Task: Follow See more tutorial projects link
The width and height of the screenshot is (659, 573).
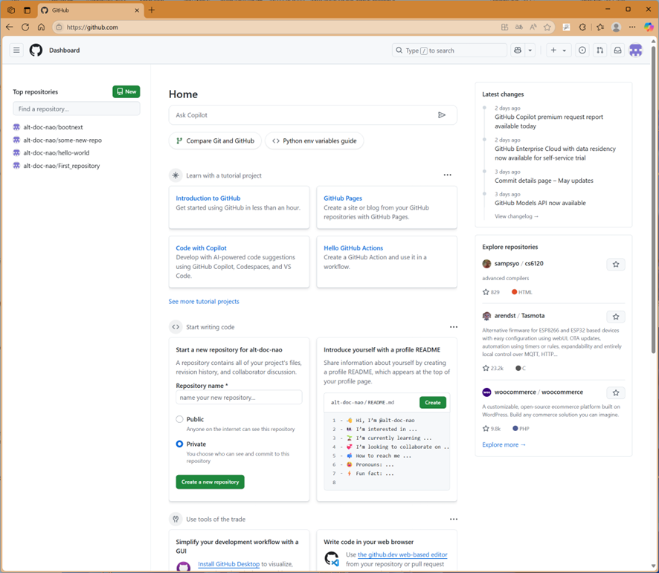Action: 204,302
